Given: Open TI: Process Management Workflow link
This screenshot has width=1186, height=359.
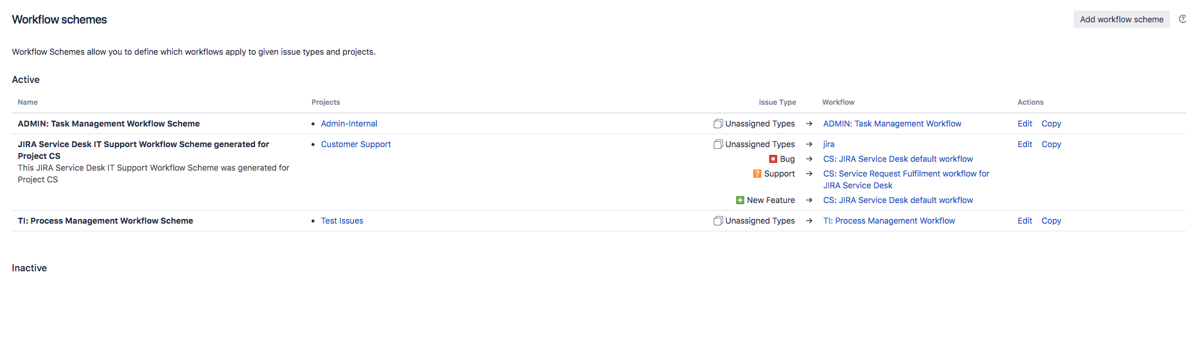Looking at the screenshot, I should [x=889, y=221].
